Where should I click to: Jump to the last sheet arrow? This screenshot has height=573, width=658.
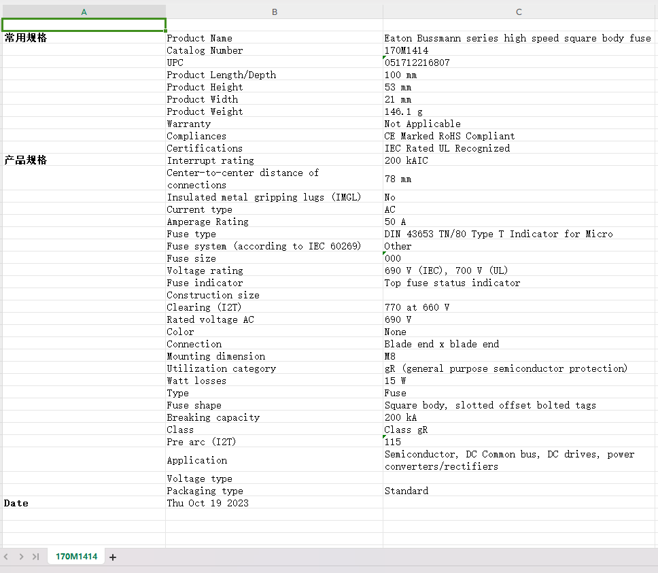pyautogui.click(x=35, y=557)
